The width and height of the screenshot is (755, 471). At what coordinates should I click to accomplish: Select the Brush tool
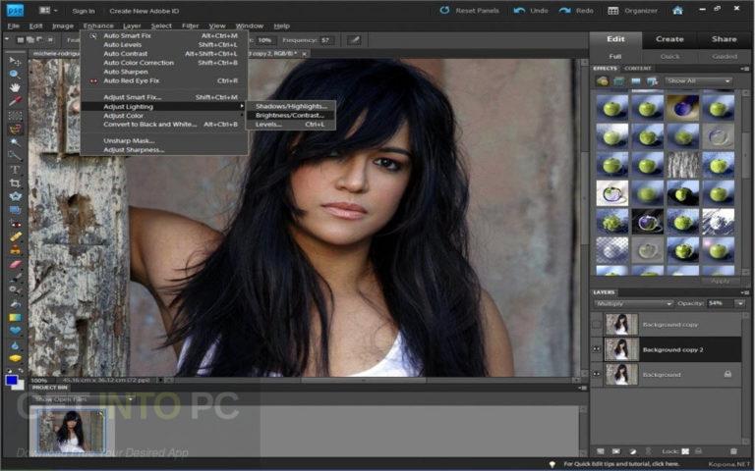click(16, 278)
